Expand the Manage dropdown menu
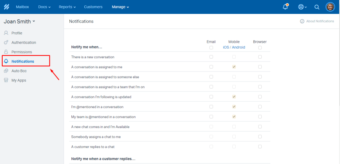The height and width of the screenshot is (164, 340). (x=120, y=7)
